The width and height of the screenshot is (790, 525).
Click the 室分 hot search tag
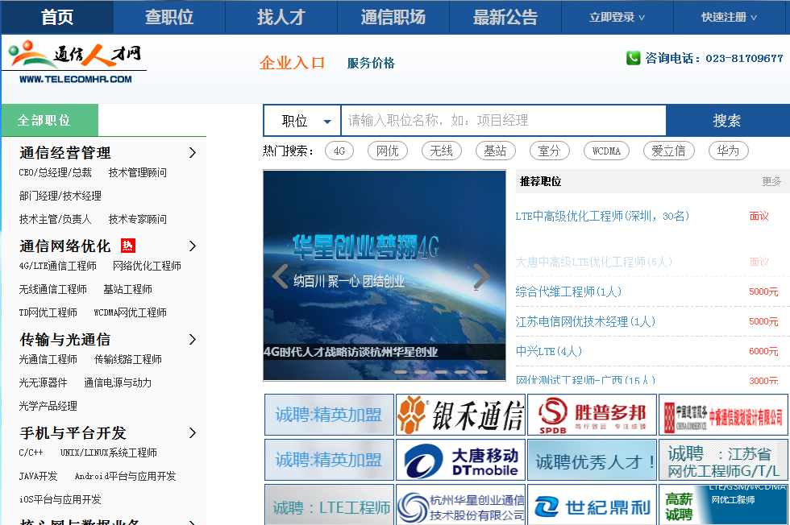(549, 151)
